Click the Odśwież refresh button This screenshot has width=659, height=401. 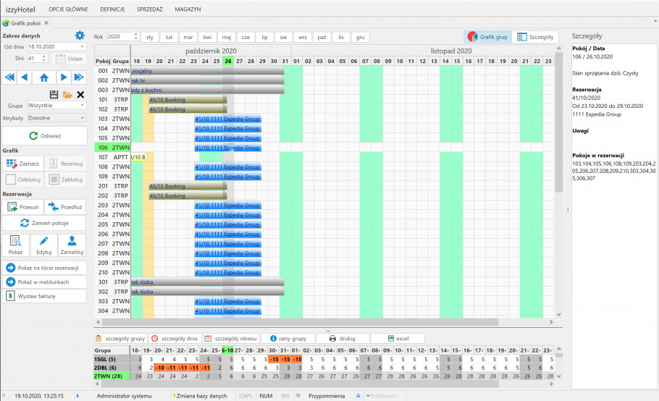pos(44,135)
